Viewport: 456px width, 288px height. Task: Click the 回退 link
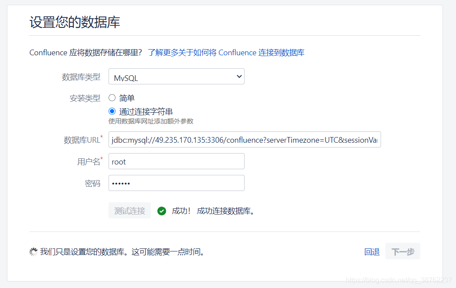pyautogui.click(x=372, y=252)
